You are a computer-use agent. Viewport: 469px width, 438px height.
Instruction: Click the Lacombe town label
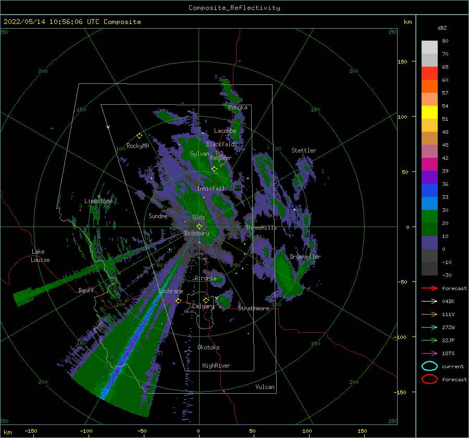(x=225, y=131)
